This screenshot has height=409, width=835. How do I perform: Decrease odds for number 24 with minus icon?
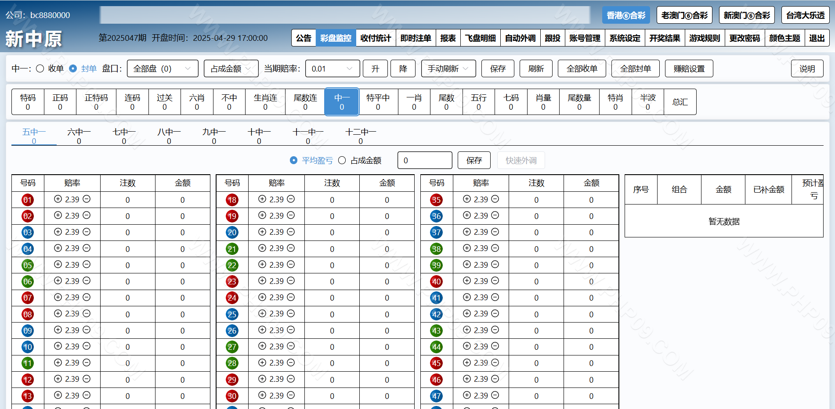pos(291,297)
